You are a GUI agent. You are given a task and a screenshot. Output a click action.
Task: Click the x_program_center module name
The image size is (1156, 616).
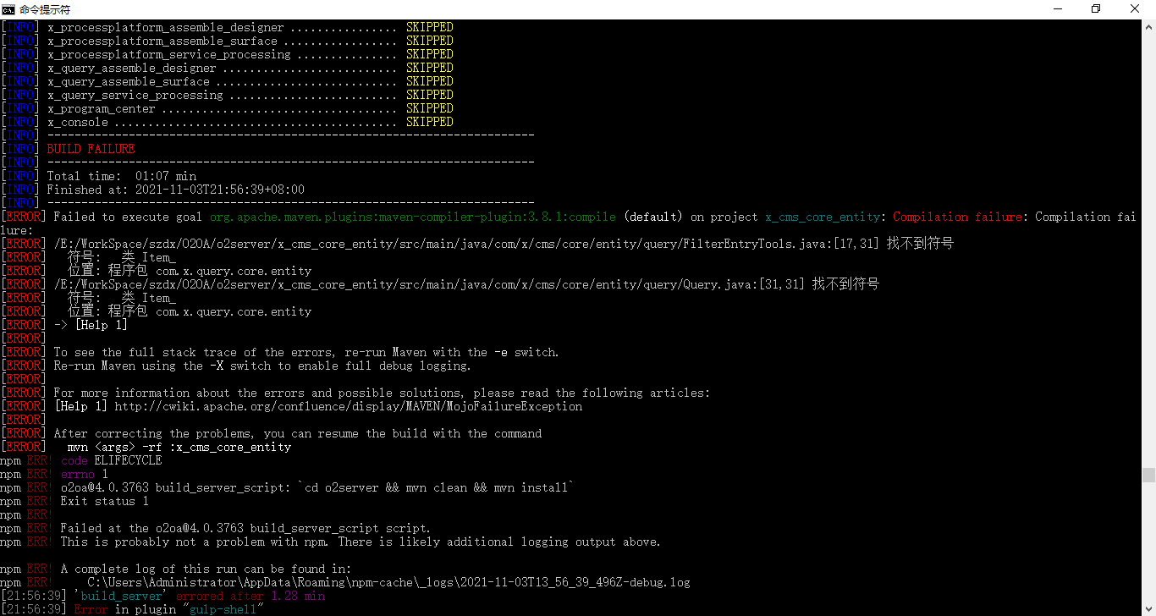point(102,108)
